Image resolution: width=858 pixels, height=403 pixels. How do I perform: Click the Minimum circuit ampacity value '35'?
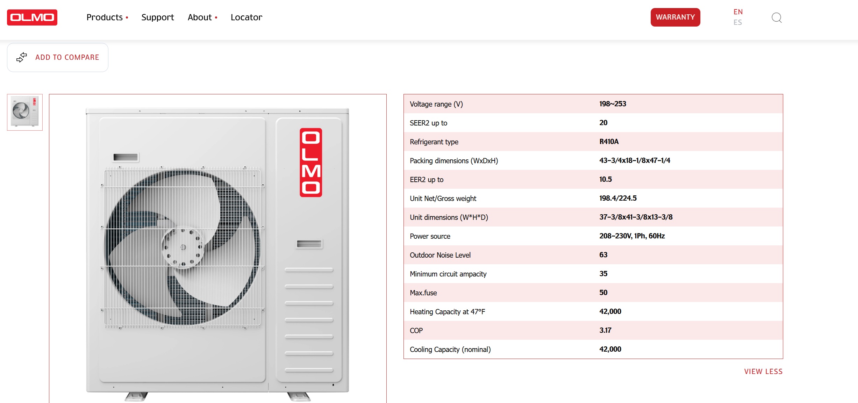pos(603,274)
